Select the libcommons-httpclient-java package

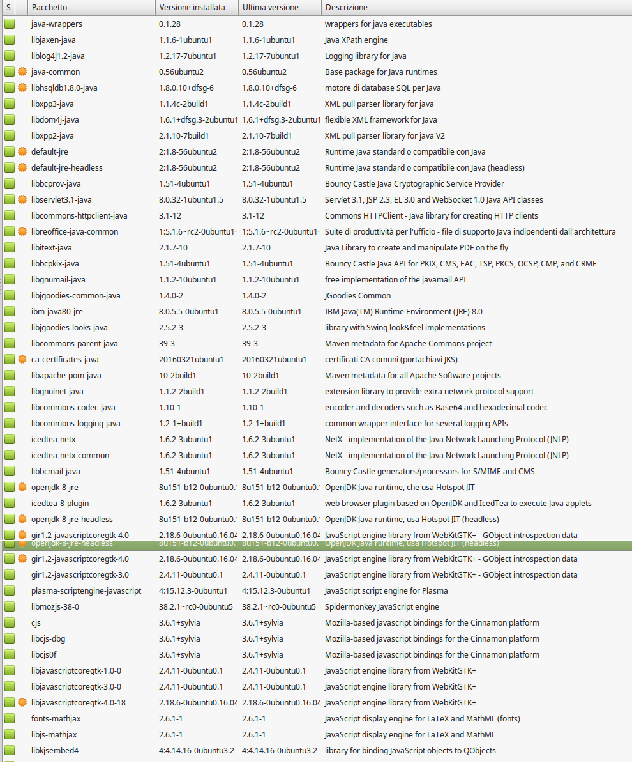tap(79, 215)
